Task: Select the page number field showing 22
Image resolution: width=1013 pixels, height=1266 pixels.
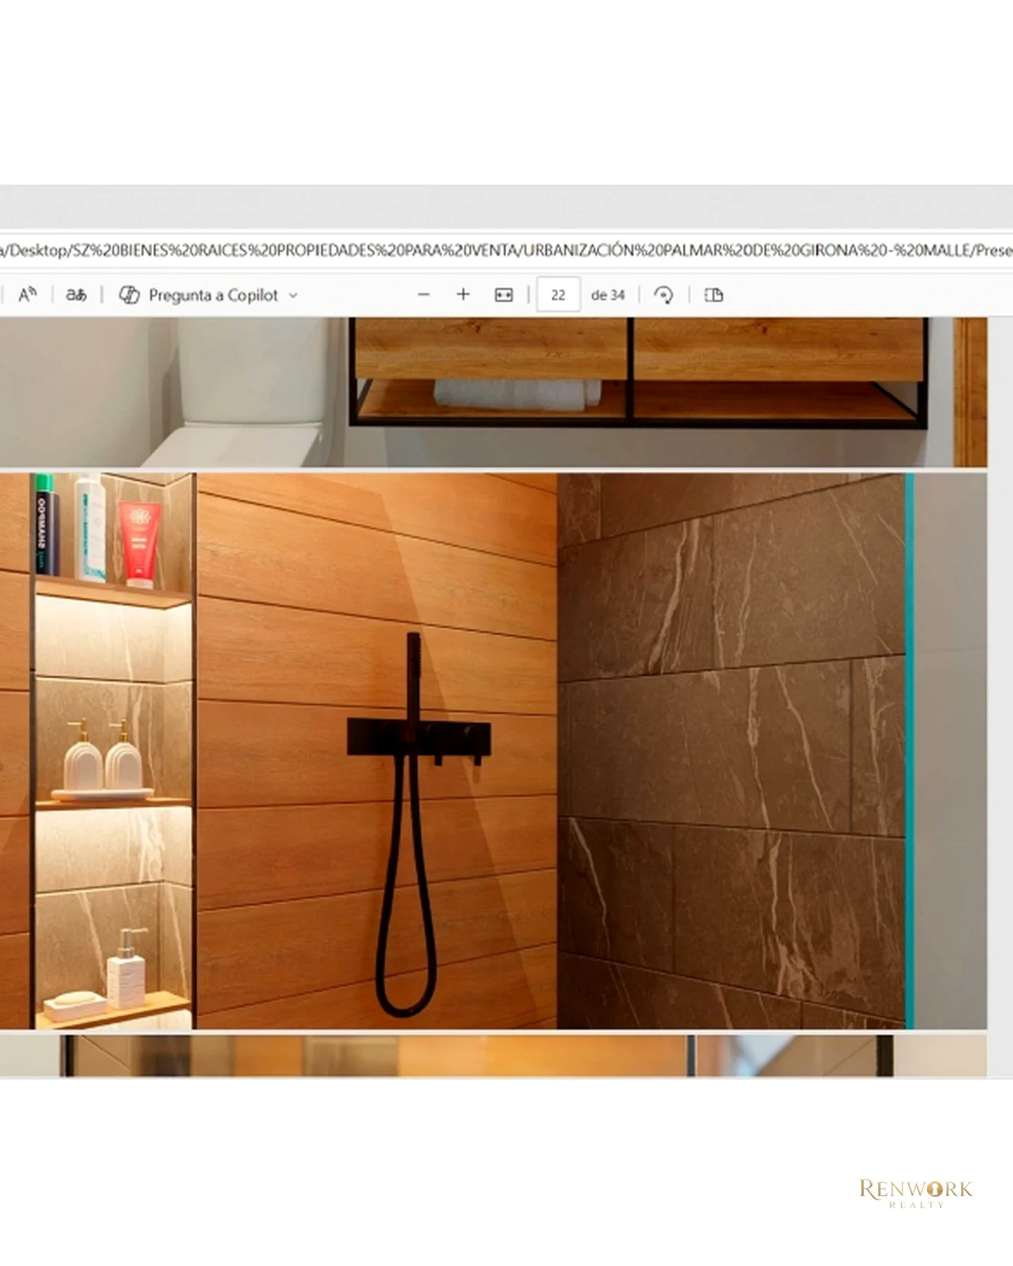Action: pyautogui.click(x=558, y=295)
